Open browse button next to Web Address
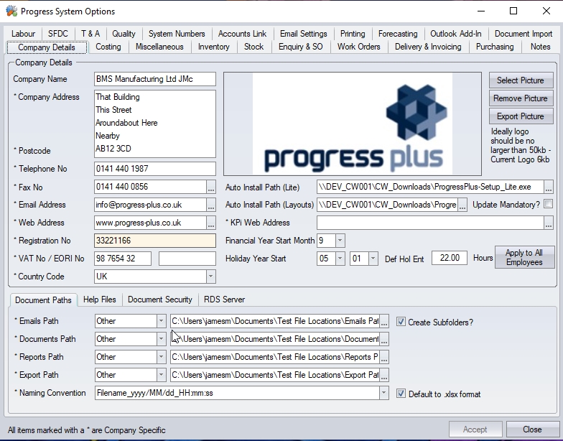The height and width of the screenshot is (441, 563). click(x=211, y=223)
